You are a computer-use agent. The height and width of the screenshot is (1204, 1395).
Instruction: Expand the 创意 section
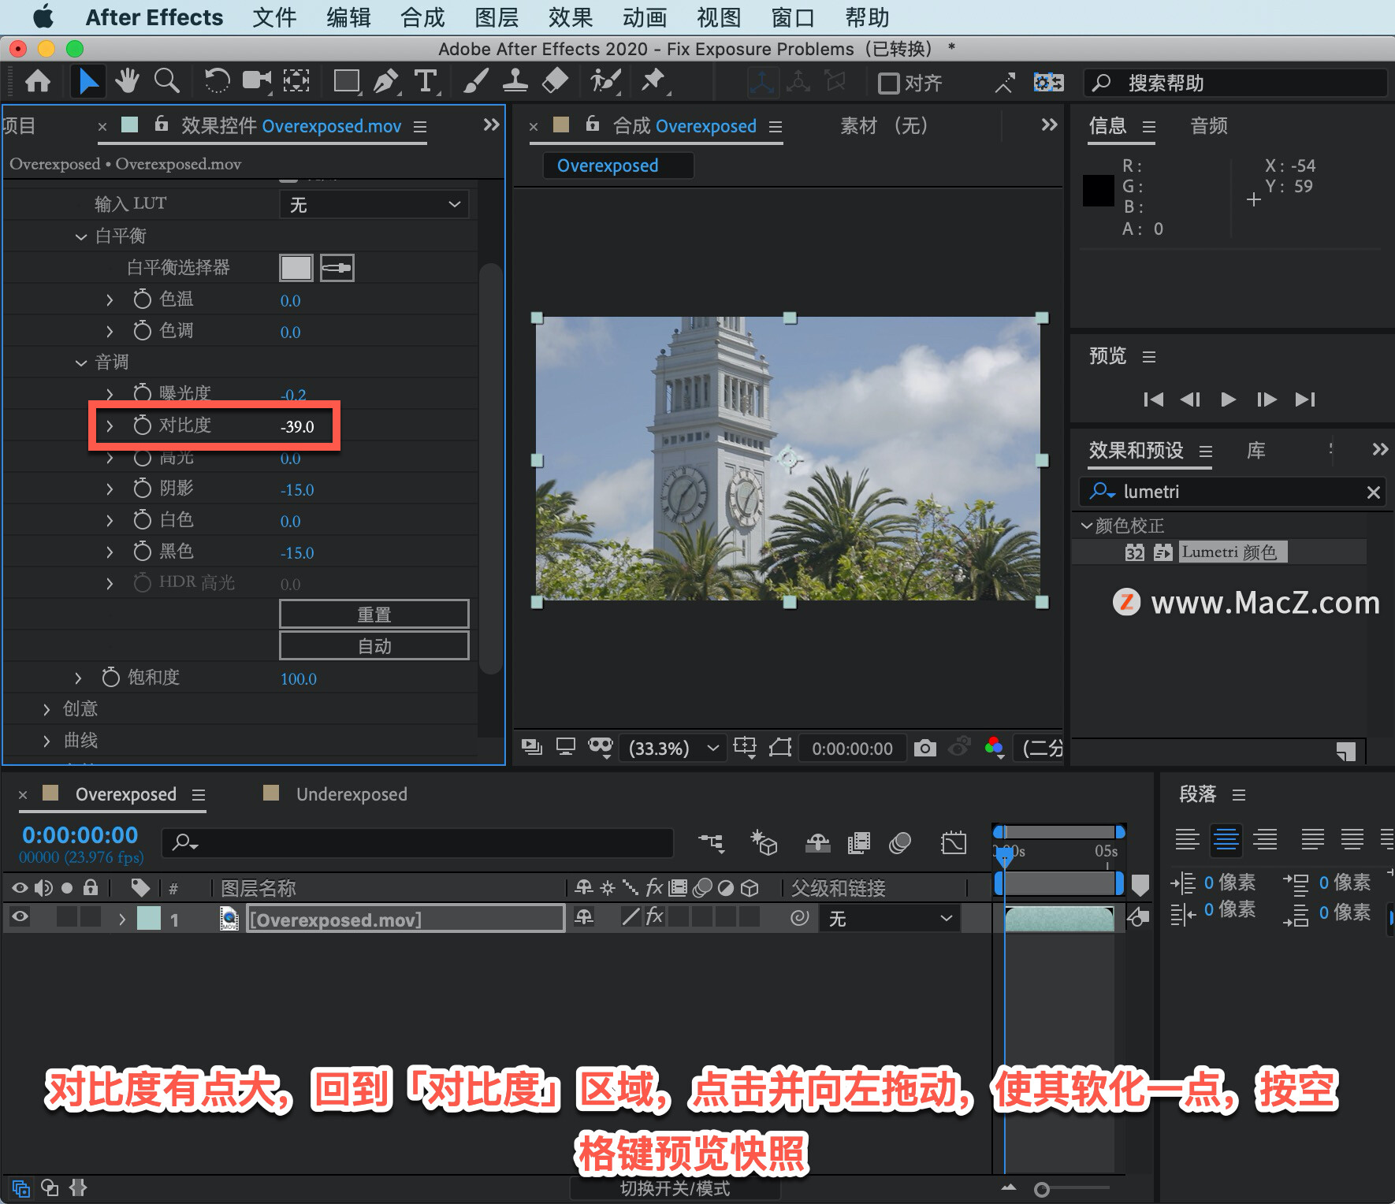47,709
